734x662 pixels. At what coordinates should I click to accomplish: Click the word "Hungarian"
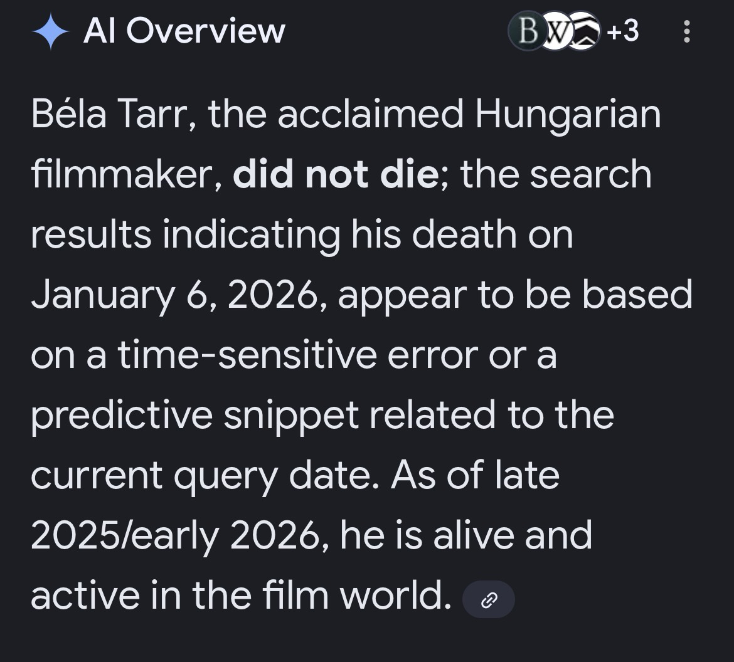click(x=568, y=113)
